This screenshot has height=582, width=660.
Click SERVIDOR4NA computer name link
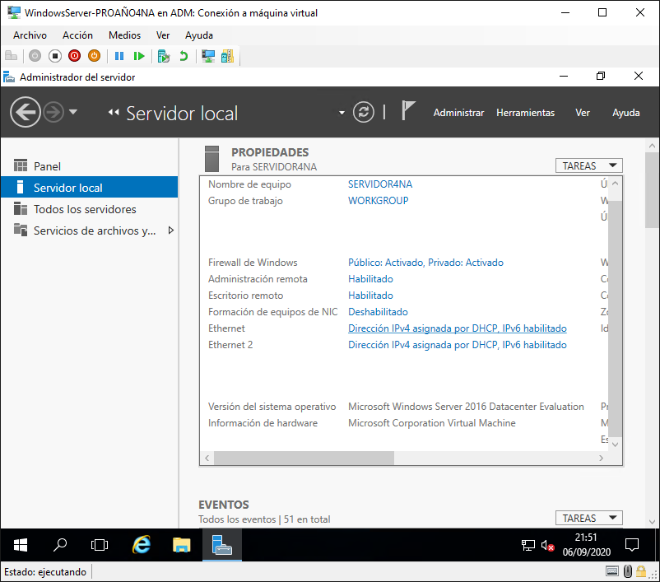[380, 184]
